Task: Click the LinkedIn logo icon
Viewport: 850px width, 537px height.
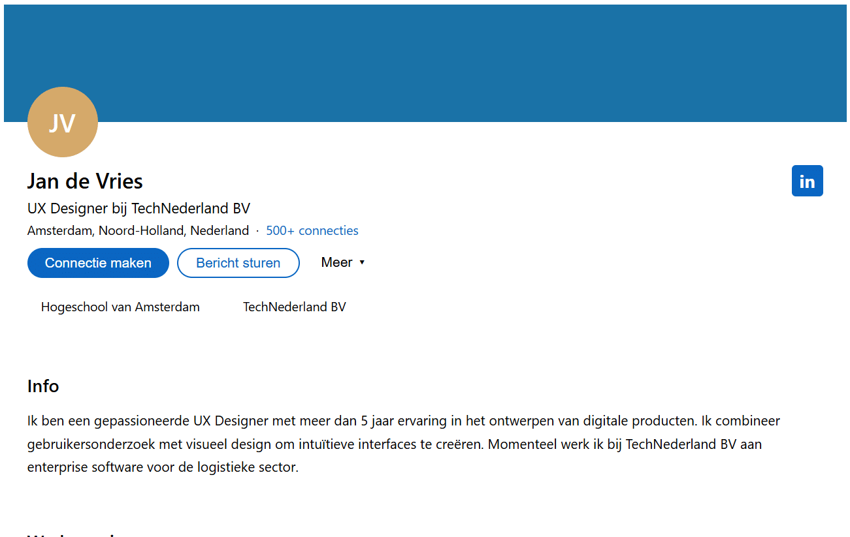Action: 807,181
